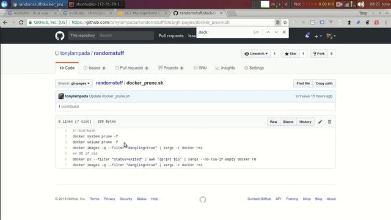Click the Raw button
The image size is (391, 220).
click(x=274, y=122)
